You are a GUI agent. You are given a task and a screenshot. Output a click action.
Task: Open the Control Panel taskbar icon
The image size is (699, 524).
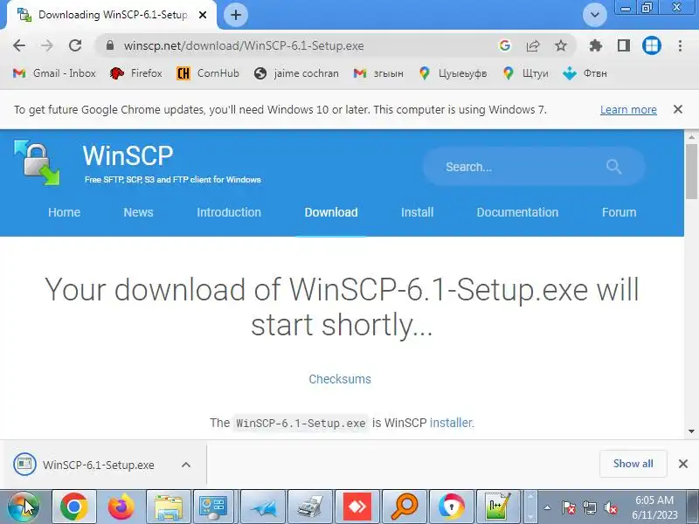coord(214,507)
